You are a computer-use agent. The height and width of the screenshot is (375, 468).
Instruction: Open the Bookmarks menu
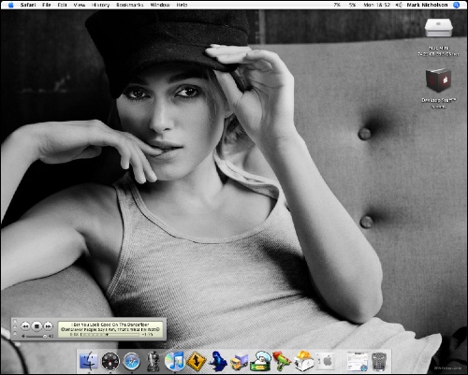click(x=130, y=5)
